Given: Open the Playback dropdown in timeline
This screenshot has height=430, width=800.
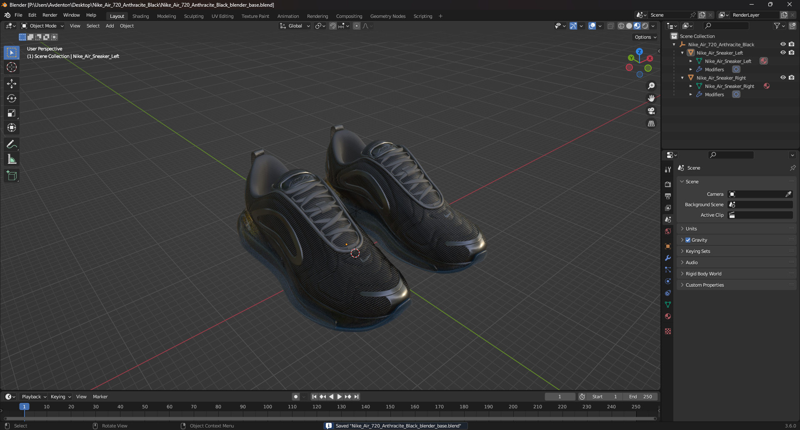Looking at the screenshot, I should [34, 397].
